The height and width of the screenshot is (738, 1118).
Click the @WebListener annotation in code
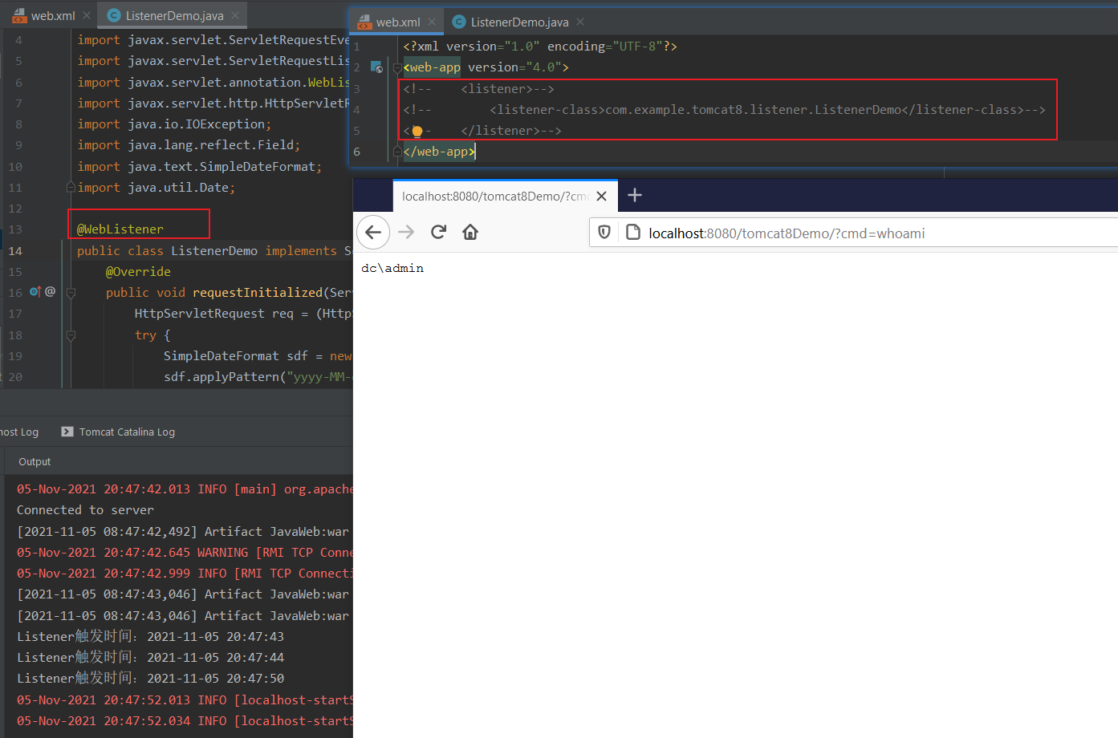(x=120, y=229)
